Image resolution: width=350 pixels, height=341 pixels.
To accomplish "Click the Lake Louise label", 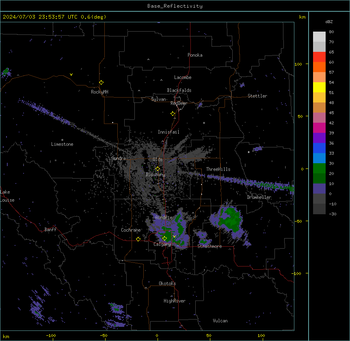I will [x=7, y=196].
